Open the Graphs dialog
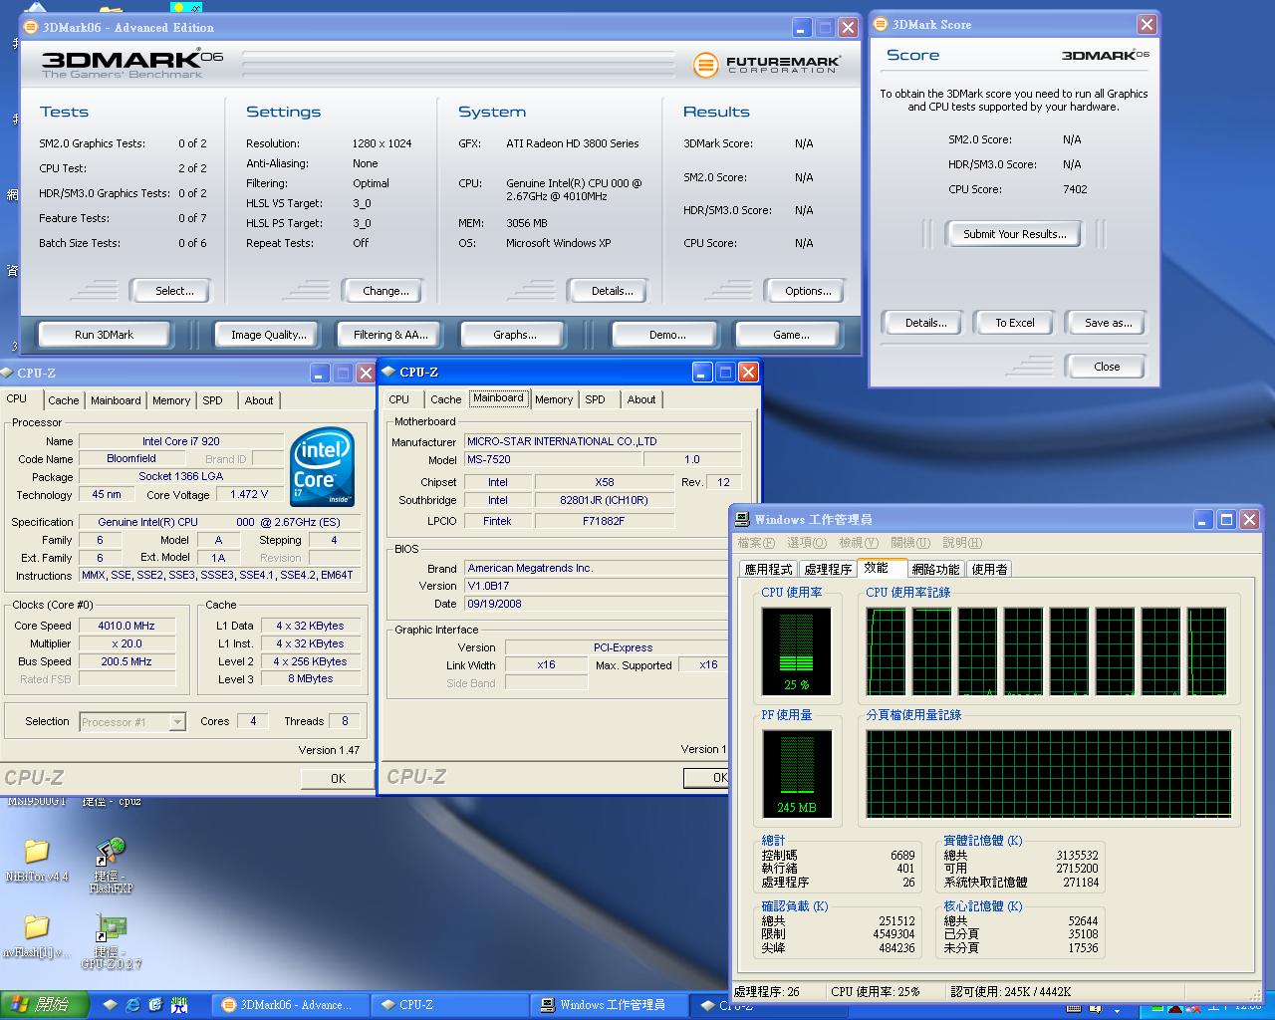 coord(514,335)
